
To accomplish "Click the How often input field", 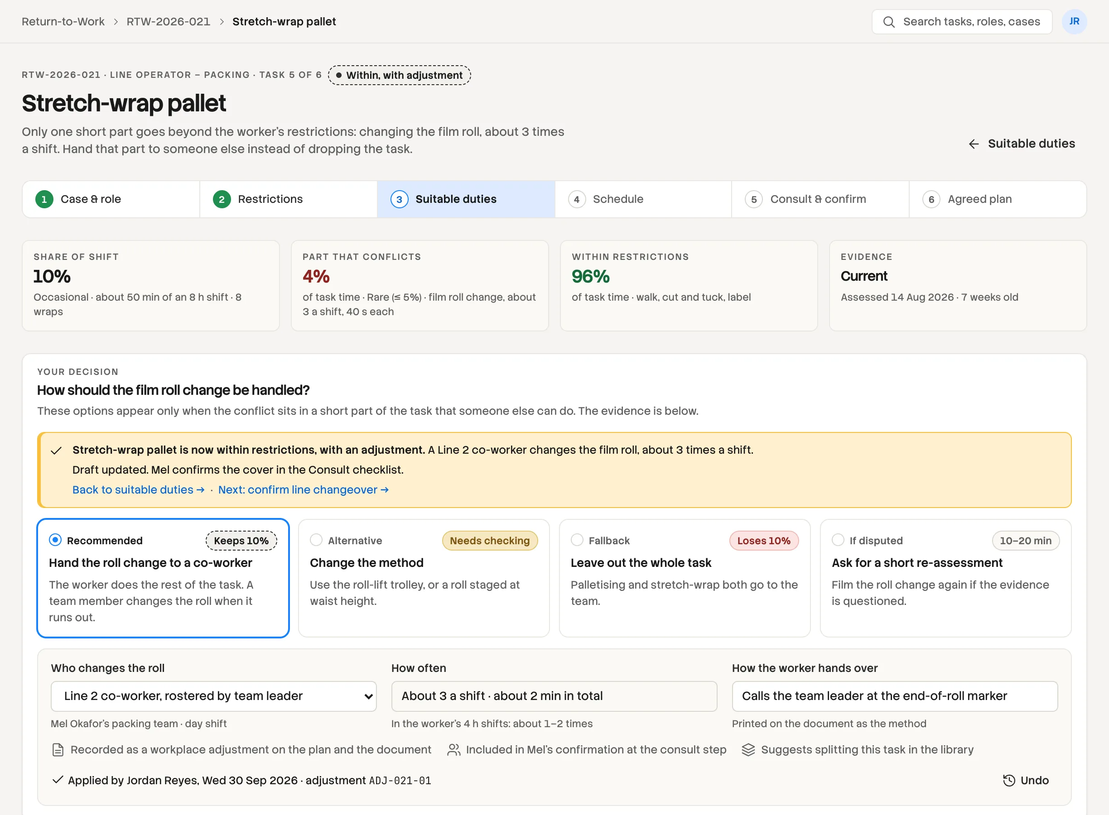I will [x=554, y=696].
